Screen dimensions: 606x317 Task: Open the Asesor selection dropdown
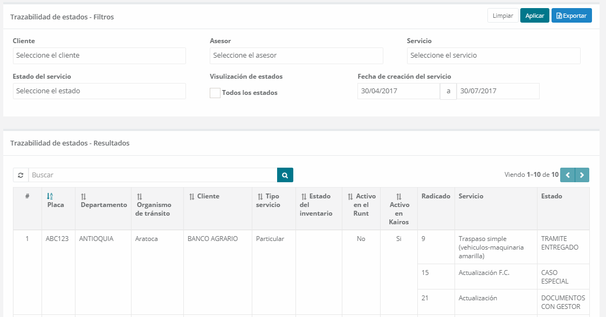[296, 56]
